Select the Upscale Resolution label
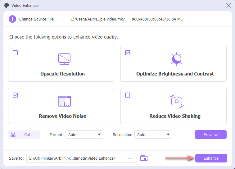The image size is (235, 169). pyautogui.click(x=62, y=74)
